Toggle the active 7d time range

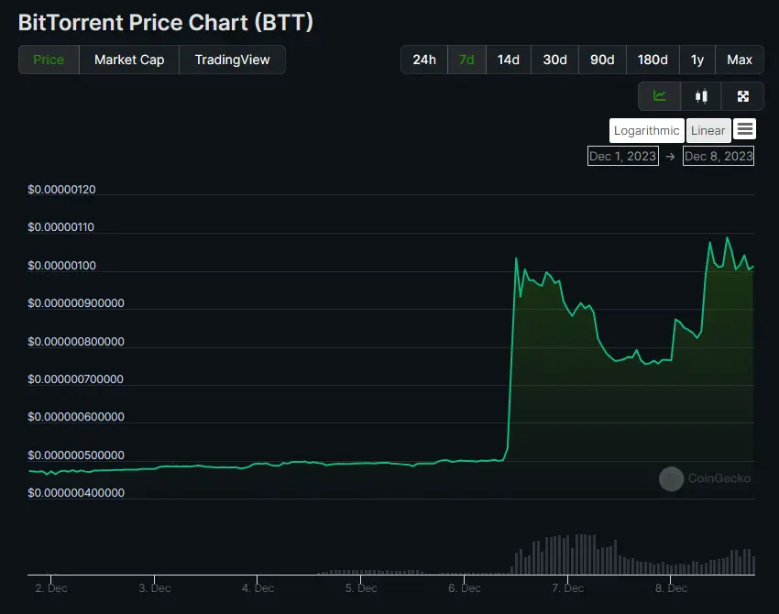point(466,59)
